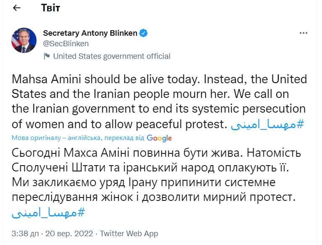Click the back arrow next to Твіт
The image size is (322, 245).
17,8
